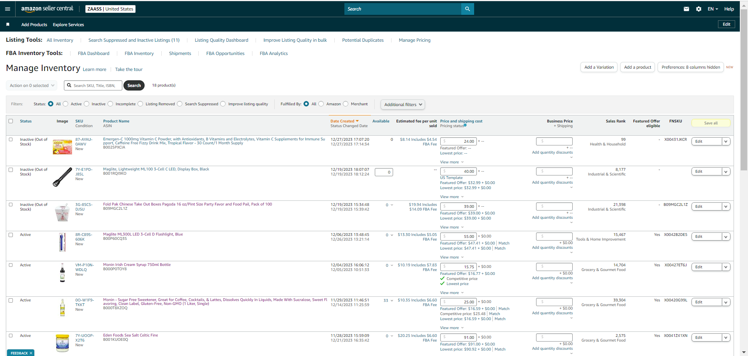Go to FBA Analytics
Screen dimensions: 748x356
tap(273, 53)
